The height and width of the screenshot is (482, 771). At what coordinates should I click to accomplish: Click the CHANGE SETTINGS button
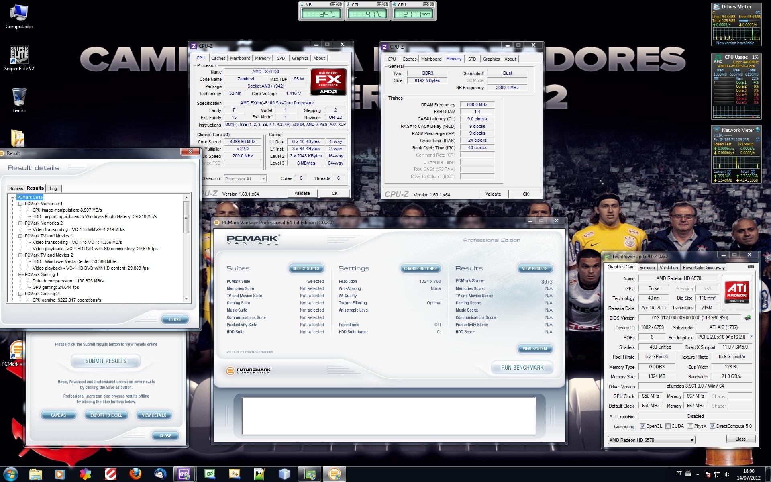[x=420, y=268]
